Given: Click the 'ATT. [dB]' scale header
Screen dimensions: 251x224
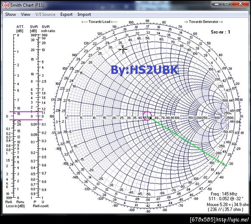Looking at the screenshot, I should (x=20, y=29).
